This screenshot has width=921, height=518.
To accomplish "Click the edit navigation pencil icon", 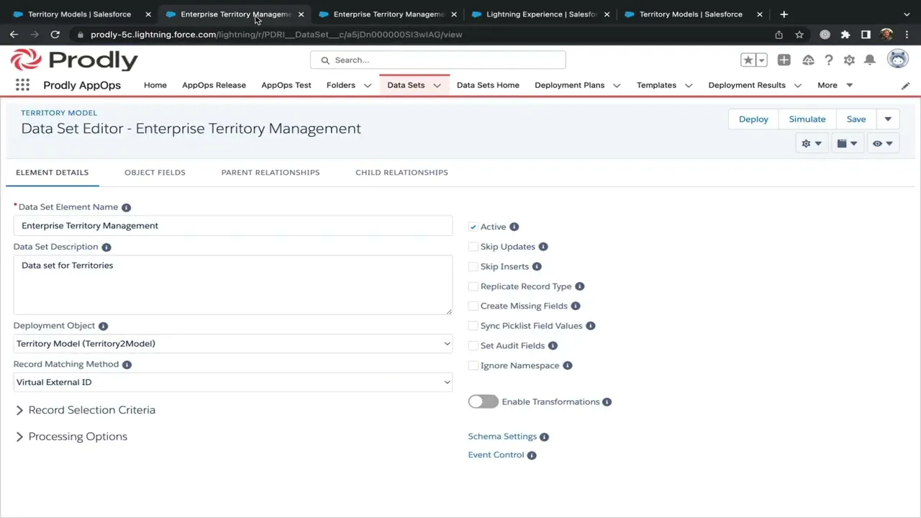I will click(x=905, y=86).
